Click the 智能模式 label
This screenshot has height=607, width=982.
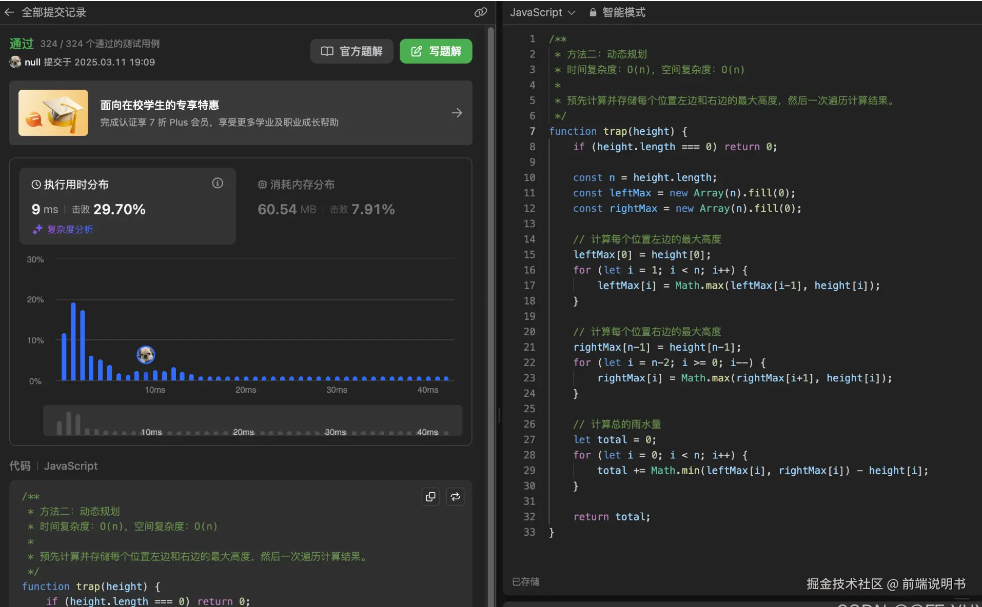point(624,12)
